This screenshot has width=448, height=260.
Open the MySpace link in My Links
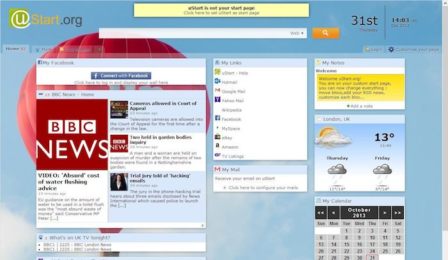pyautogui.click(x=231, y=128)
